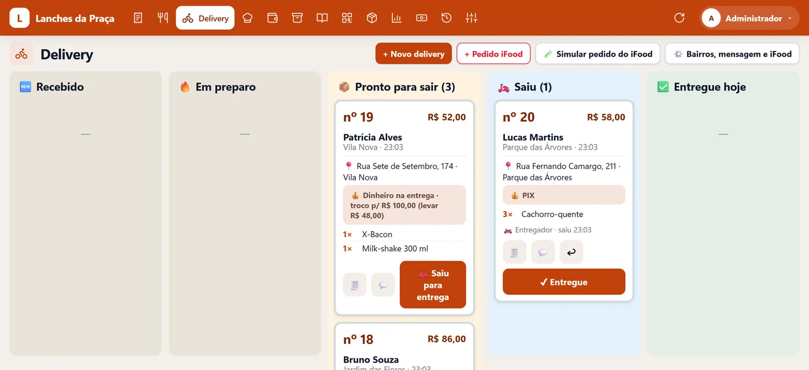Click message bubble icon on order nº 19

(x=383, y=285)
